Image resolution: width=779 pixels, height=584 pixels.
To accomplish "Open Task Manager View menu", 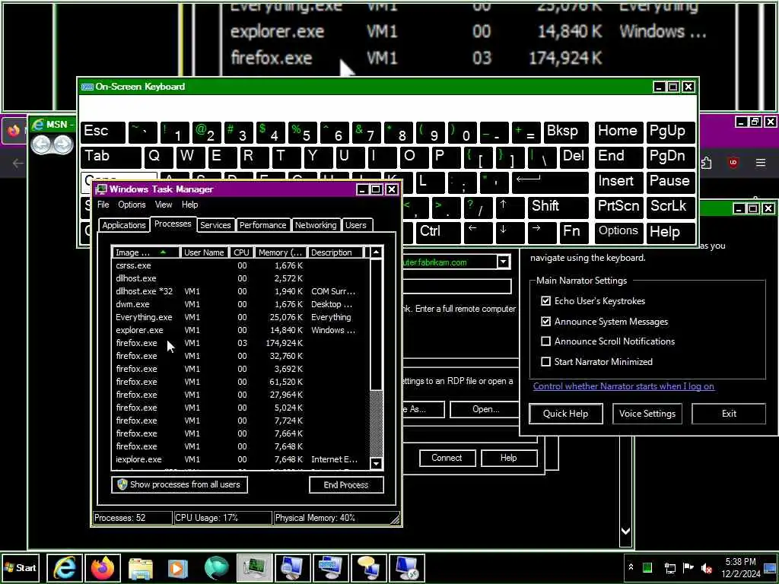I will click(x=164, y=205).
